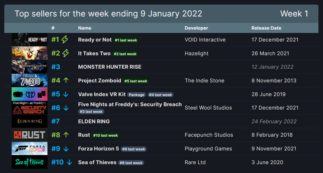Visit the VOID Interactive developer link
The width and height of the screenshot is (323, 173).
pos(205,40)
